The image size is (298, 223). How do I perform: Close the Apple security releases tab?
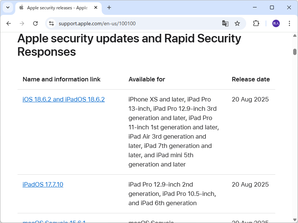point(95,7)
